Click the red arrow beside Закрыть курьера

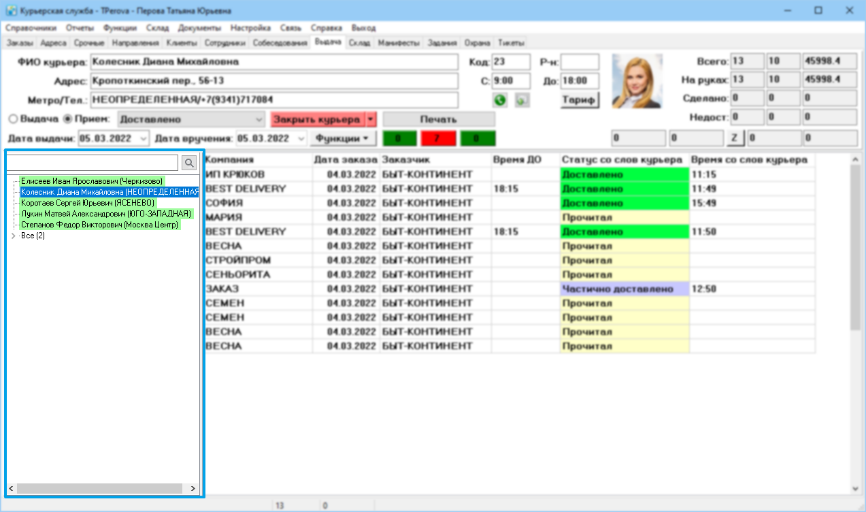tap(371, 119)
